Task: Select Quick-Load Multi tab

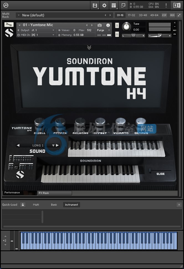Action: (36, 205)
